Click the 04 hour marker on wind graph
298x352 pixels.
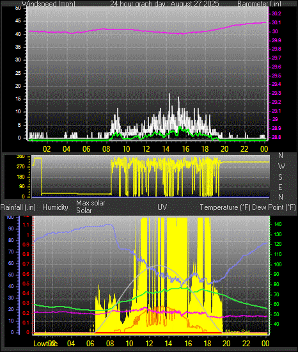pyautogui.click(x=67, y=149)
